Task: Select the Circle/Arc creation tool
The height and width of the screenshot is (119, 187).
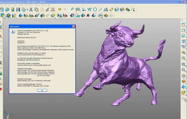Action: (x=95, y=9)
